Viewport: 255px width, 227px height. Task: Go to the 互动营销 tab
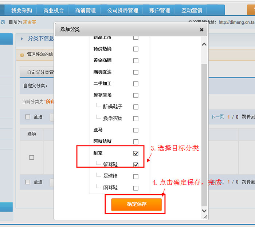tap(192, 10)
